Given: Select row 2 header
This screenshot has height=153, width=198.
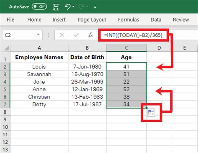Looking at the screenshot, I should pos(5,67).
